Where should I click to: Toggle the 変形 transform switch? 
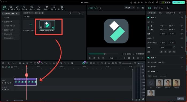pyautogui.click(x=149, y=18)
